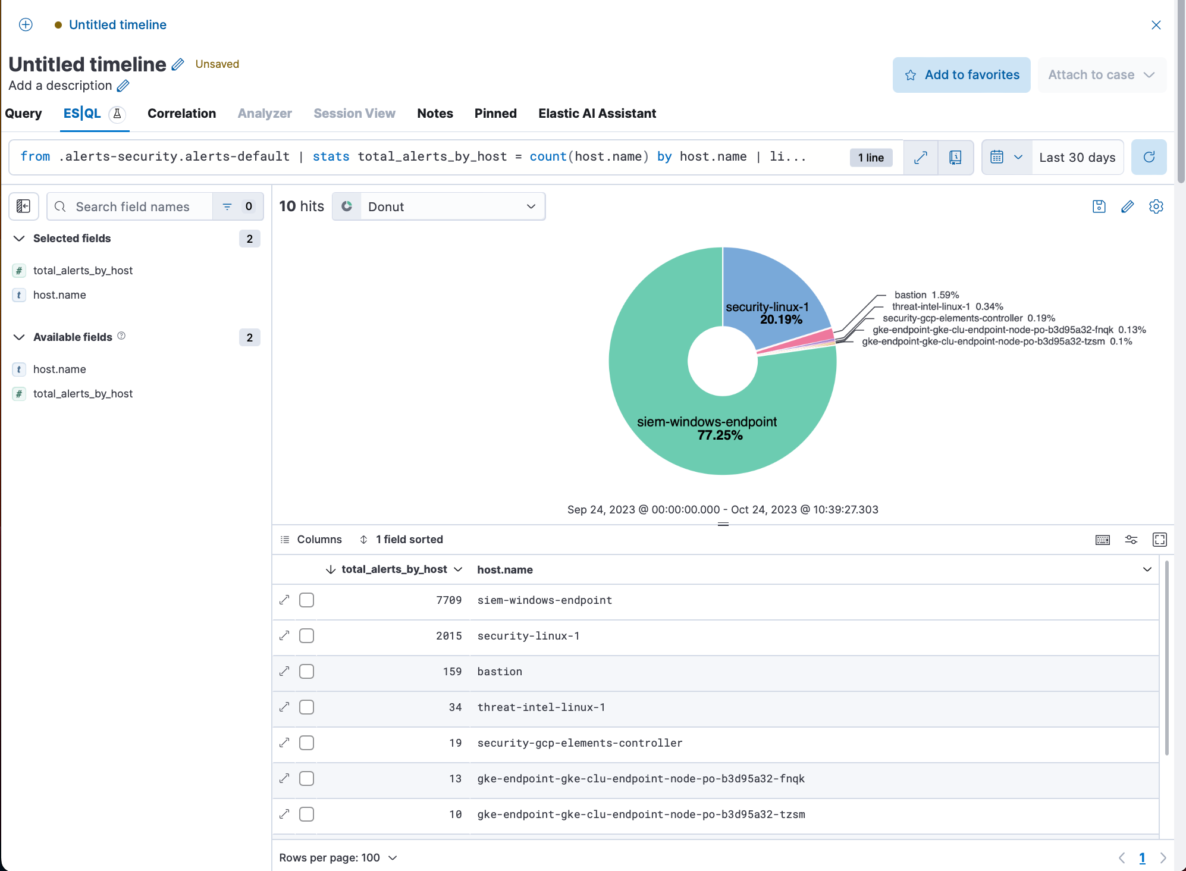Edit the visualization with pencil icon
This screenshot has height=871, width=1186.
click(1127, 206)
